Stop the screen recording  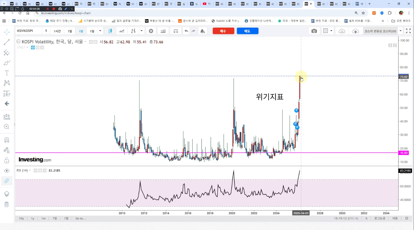click(x=54, y=9)
